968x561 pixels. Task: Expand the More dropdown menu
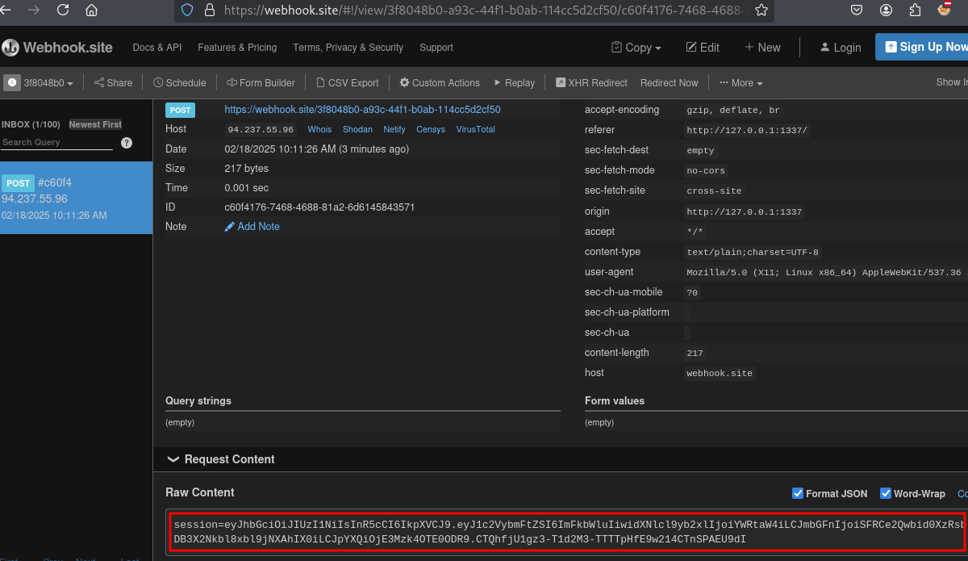pos(741,82)
